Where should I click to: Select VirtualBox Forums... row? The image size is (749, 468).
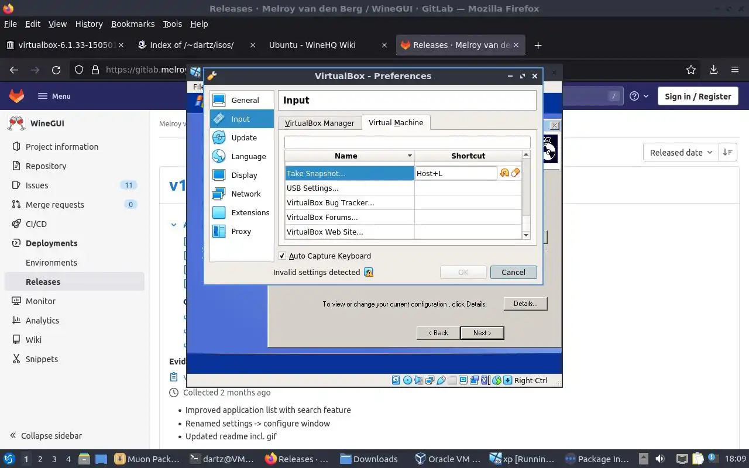[403, 217]
